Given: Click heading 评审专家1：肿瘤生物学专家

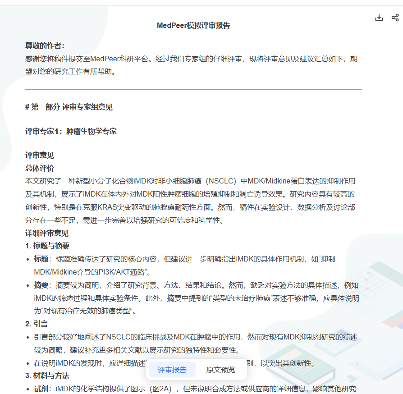Looking at the screenshot, I should [71, 131].
